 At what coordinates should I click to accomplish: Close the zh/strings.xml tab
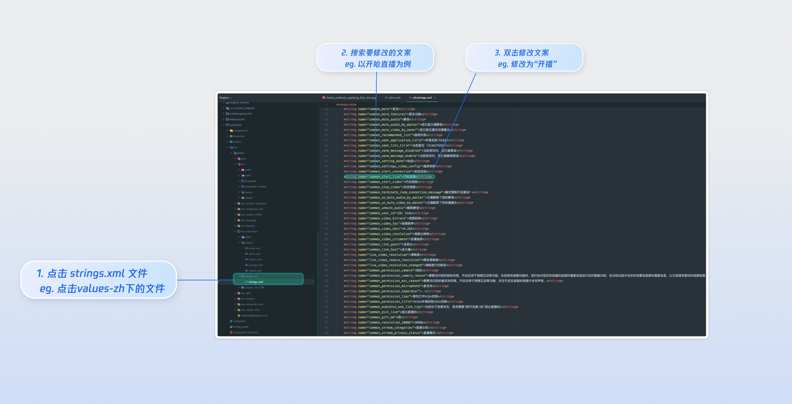[x=435, y=98]
